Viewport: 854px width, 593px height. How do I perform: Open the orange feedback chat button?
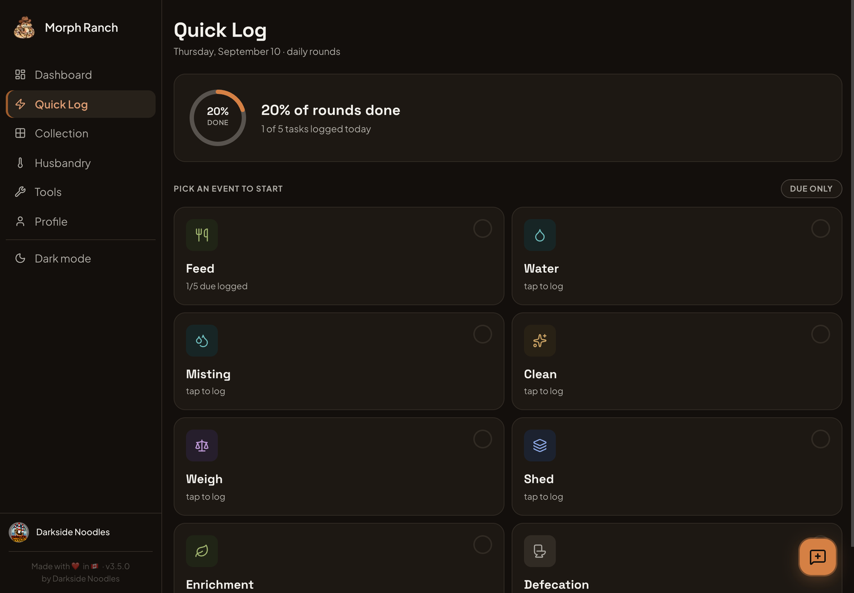tap(817, 556)
